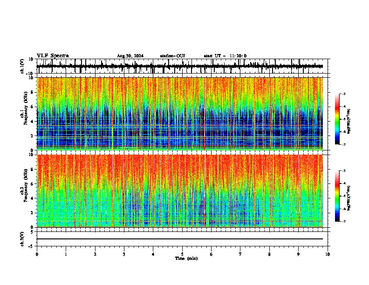Click the "start UT = 11:20:0" header text

tap(225, 56)
